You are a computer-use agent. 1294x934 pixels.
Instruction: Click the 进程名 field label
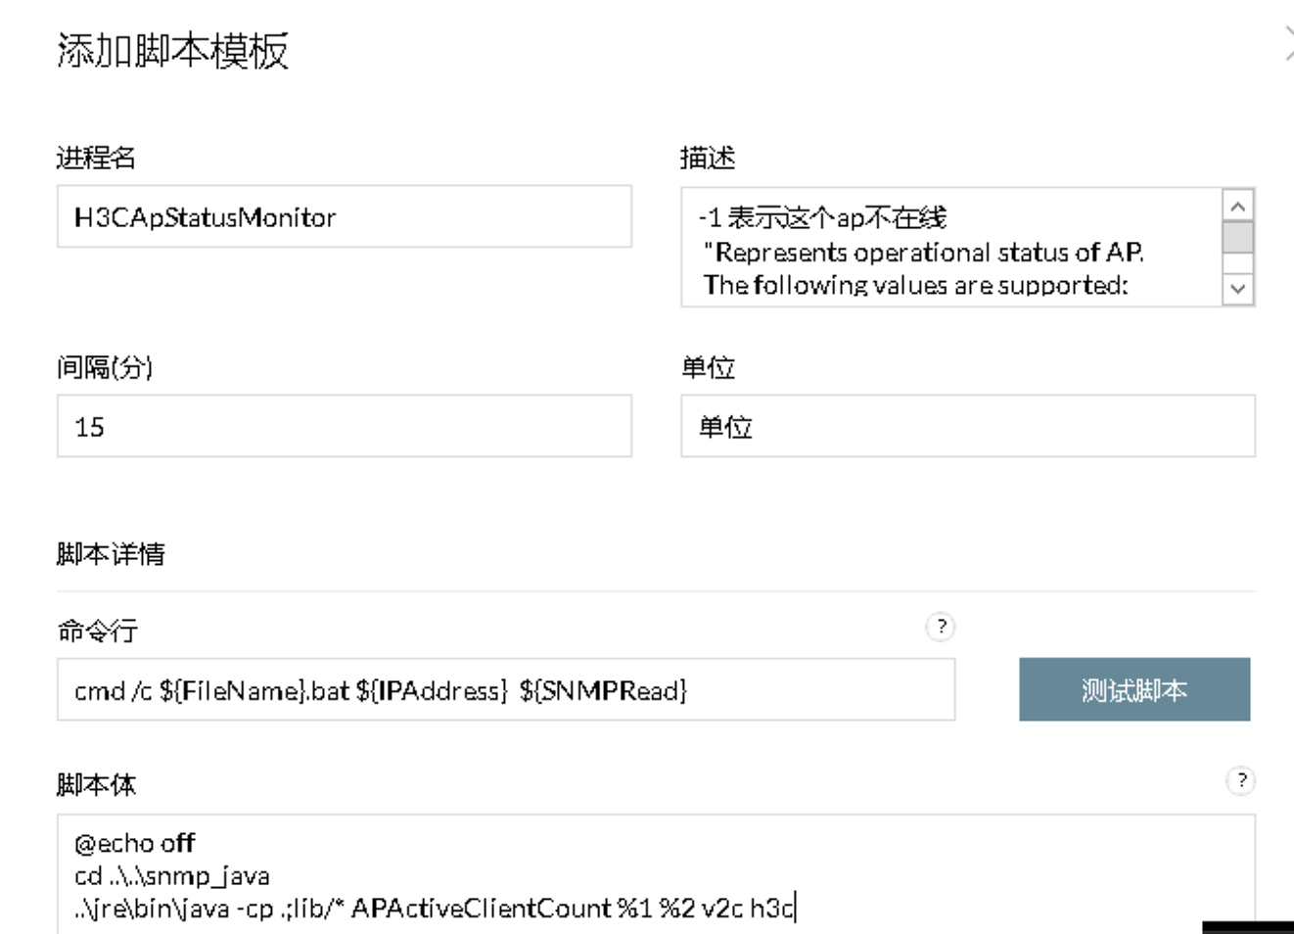[x=96, y=158]
